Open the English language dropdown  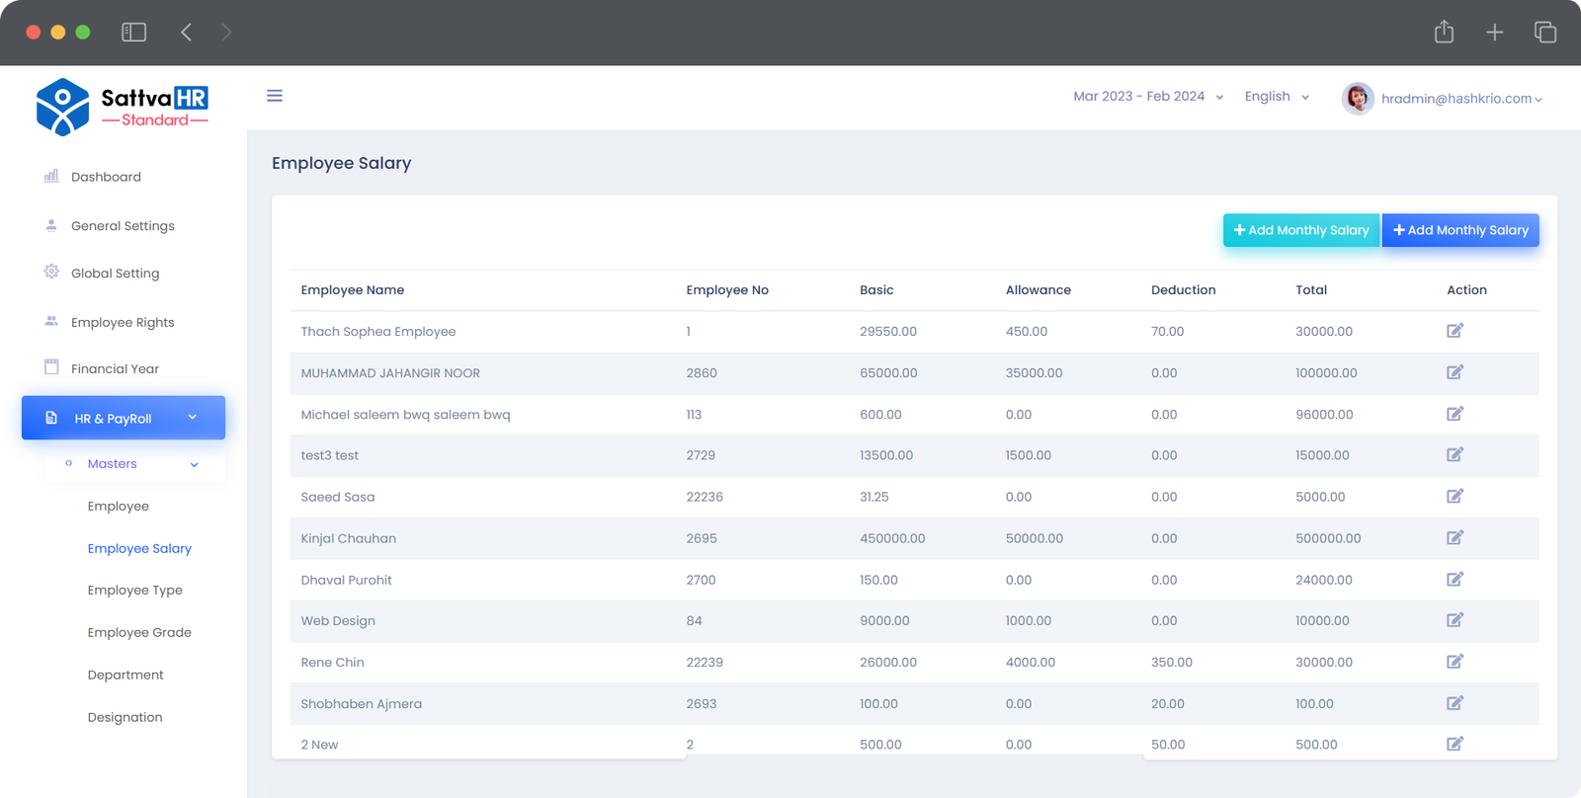1277,97
